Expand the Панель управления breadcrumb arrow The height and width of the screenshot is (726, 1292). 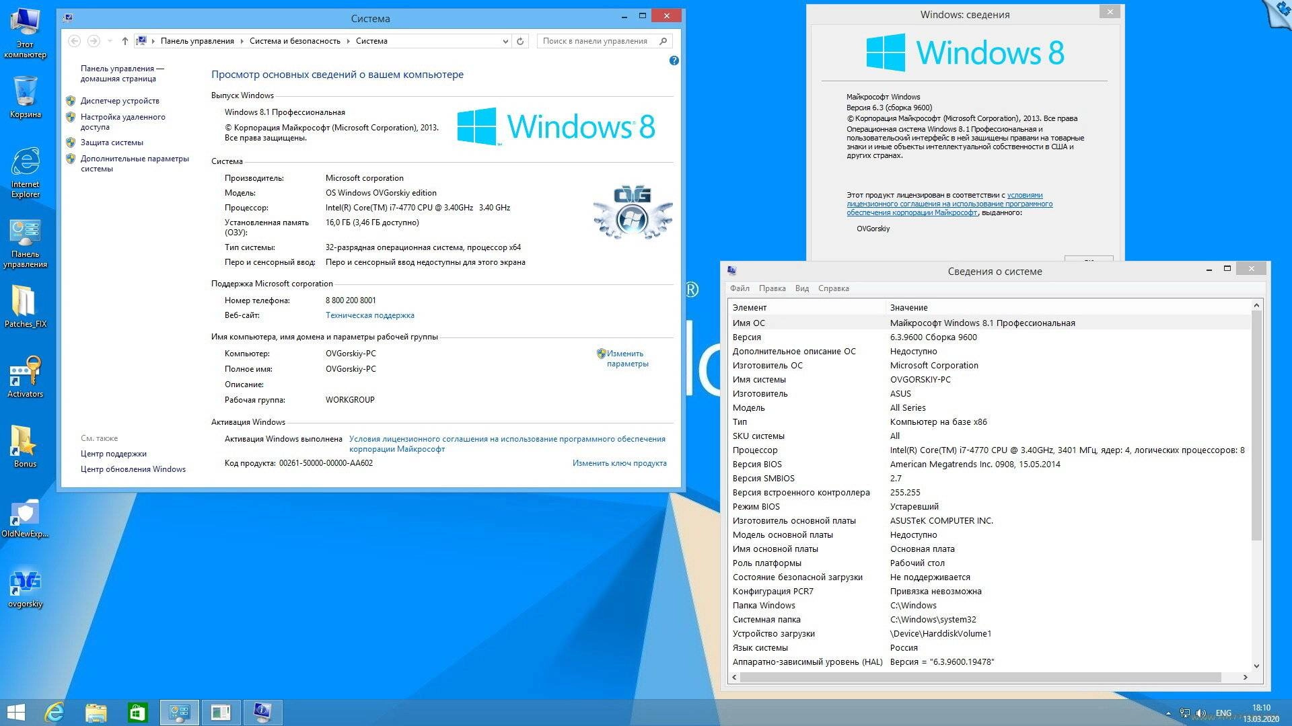(x=242, y=41)
